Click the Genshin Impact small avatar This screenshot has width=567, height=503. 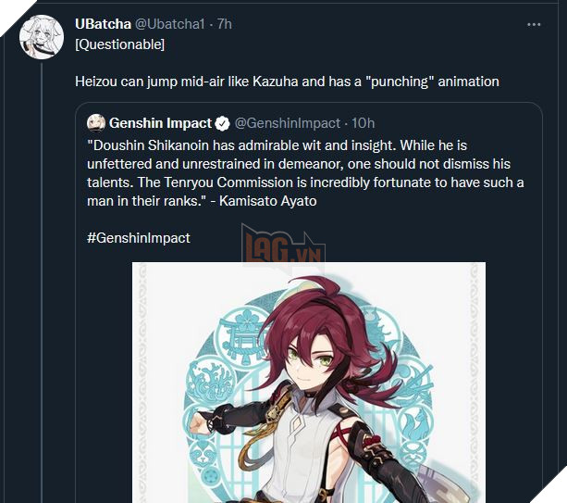point(95,122)
